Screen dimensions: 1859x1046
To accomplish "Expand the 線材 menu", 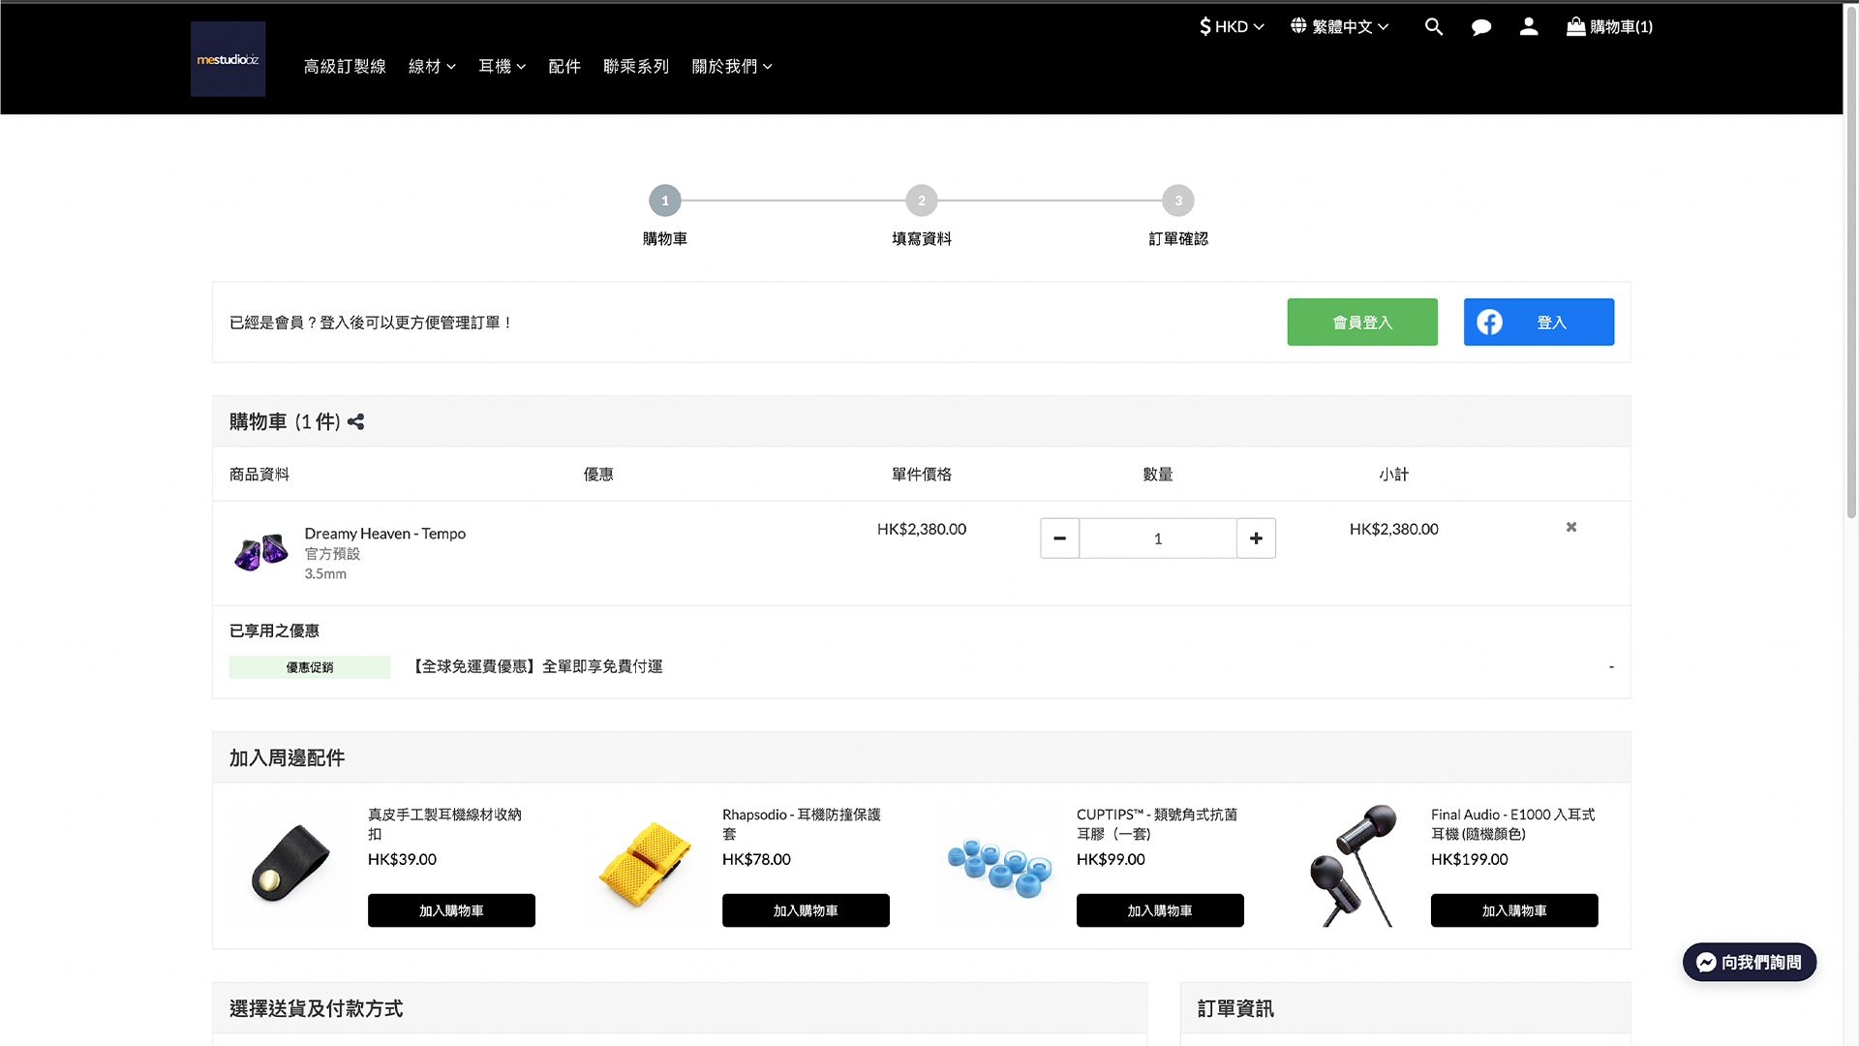I will [432, 67].
